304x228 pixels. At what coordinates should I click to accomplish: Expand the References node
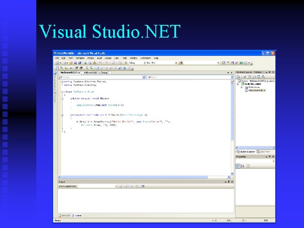242,87
